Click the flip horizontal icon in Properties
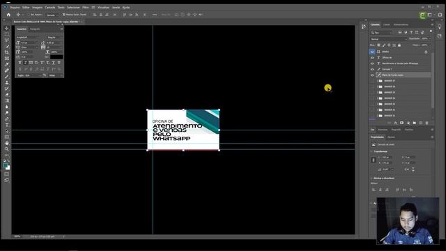The width and height of the screenshot is (446, 251). coord(407,169)
